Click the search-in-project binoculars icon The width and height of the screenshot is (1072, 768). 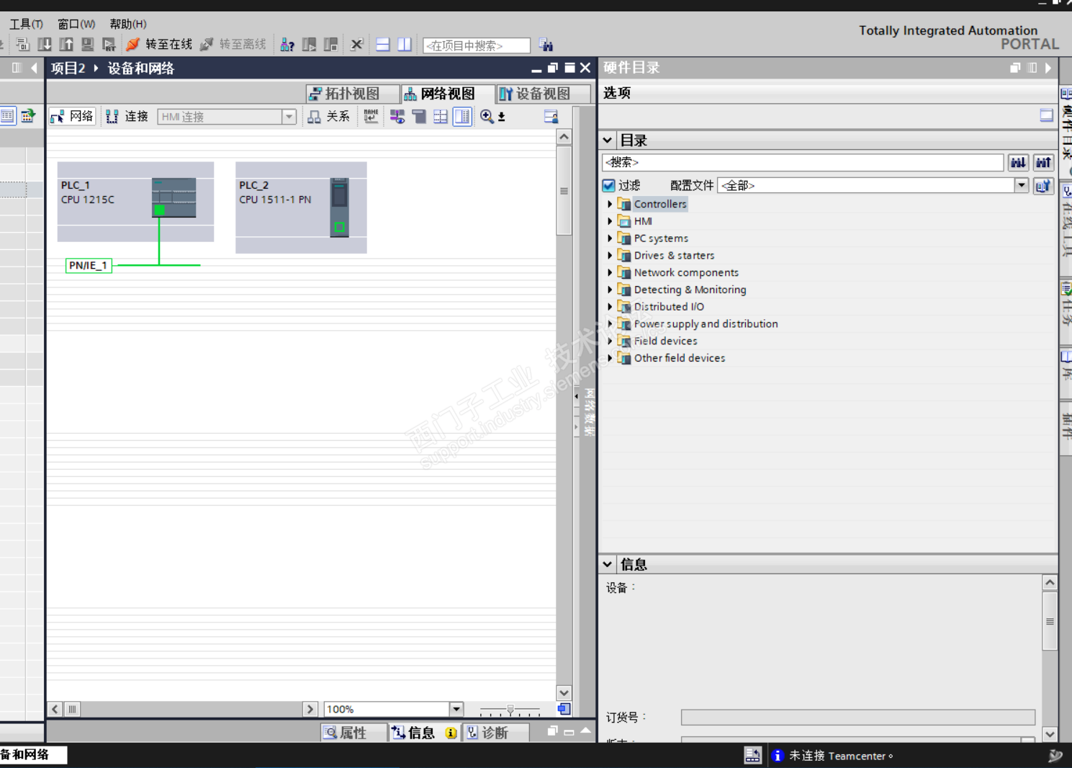click(546, 45)
